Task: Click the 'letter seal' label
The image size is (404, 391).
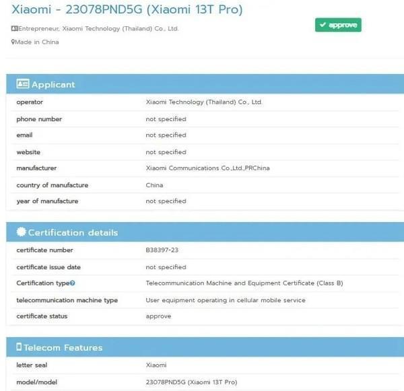Action: click(x=32, y=365)
